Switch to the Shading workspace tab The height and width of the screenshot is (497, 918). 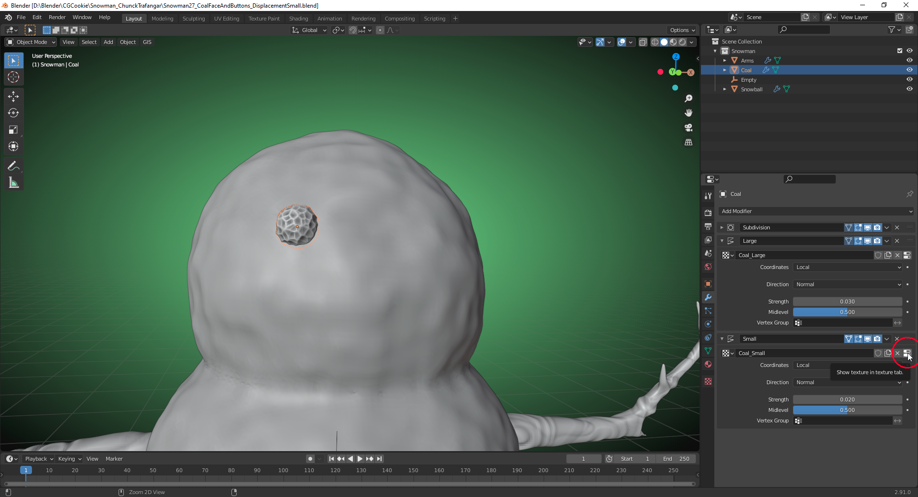click(298, 19)
